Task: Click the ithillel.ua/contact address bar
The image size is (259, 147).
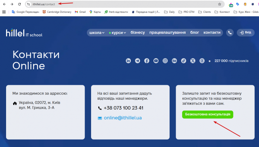Action: tap(125, 4)
